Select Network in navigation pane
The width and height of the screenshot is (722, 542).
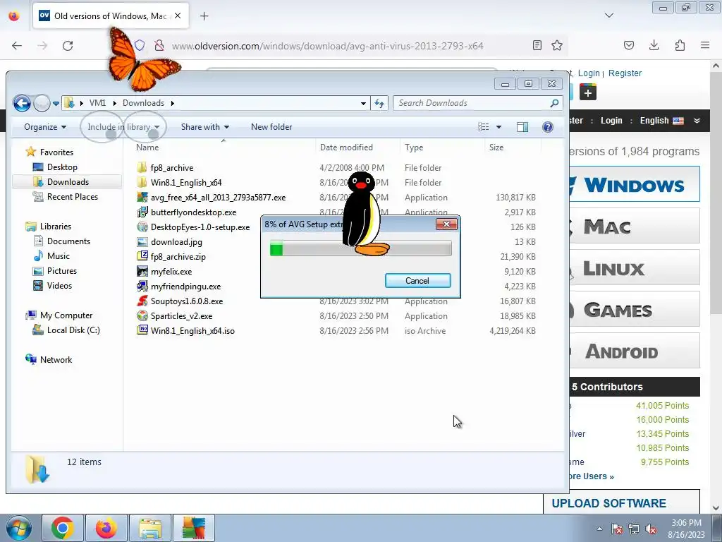coord(56,359)
